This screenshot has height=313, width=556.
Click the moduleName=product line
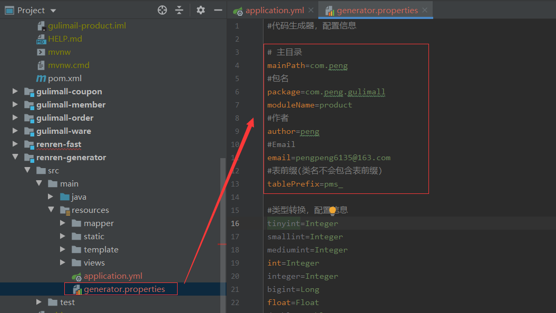[309, 105]
